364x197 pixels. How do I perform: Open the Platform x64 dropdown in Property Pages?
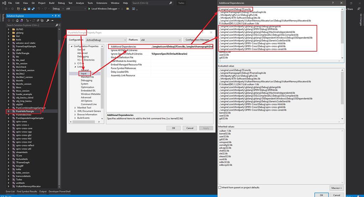pos(160,40)
